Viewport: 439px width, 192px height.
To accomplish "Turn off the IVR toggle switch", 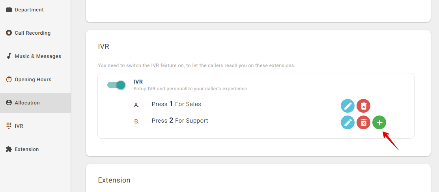I will point(116,85).
